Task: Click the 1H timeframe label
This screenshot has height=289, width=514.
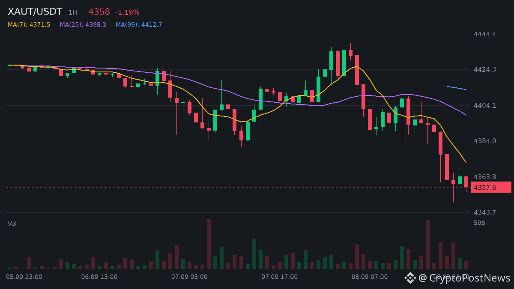Action: click(x=73, y=13)
